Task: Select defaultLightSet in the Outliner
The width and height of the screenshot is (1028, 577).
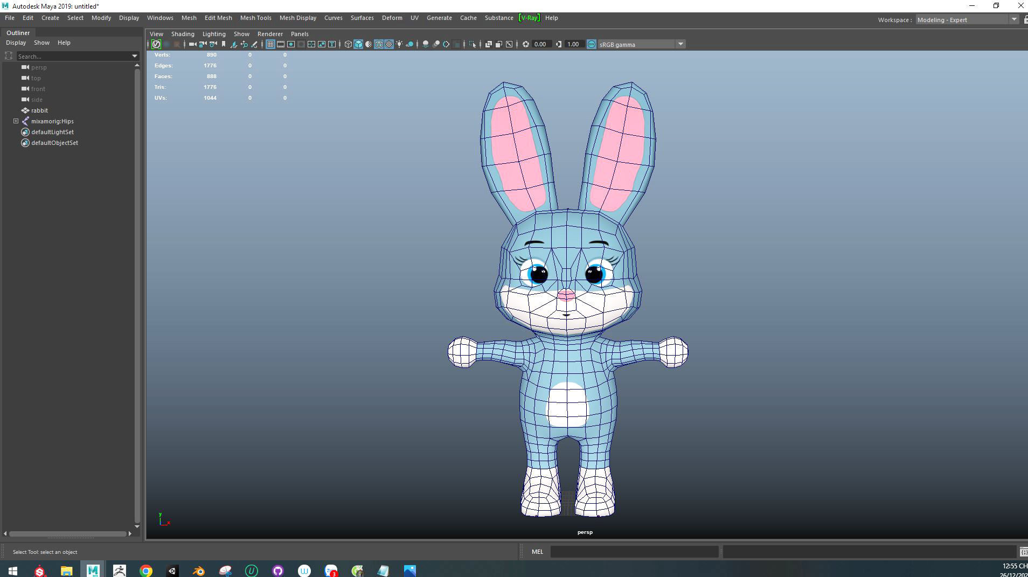Action: (52, 132)
